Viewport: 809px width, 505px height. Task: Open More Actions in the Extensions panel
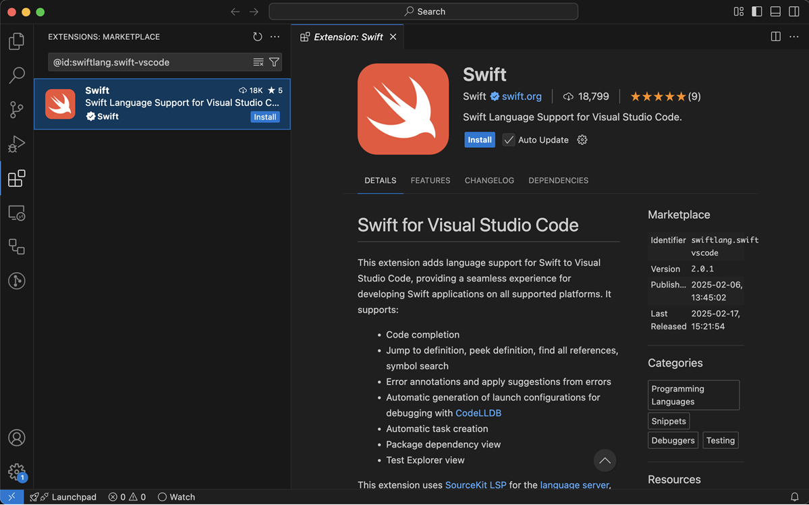pos(274,36)
